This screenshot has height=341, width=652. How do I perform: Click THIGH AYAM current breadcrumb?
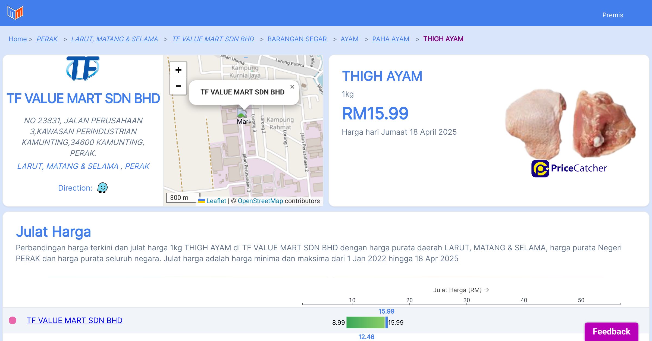click(x=443, y=39)
